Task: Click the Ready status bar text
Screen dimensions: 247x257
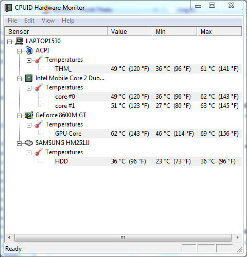Action: point(13,249)
